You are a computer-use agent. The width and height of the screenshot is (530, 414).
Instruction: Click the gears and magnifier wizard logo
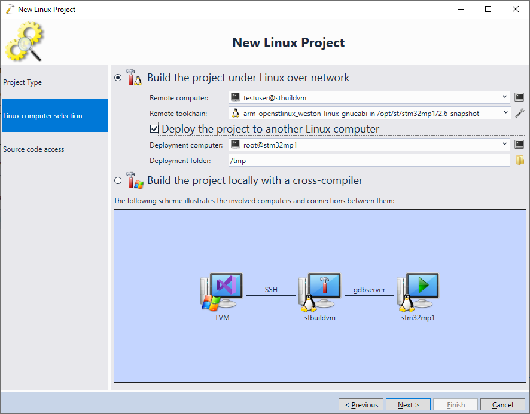point(25,41)
